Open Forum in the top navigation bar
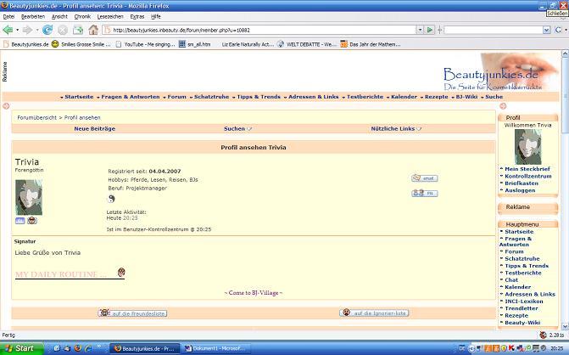Viewport: 569px width, 355px height. pyautogui.click(x=176, y=97)
